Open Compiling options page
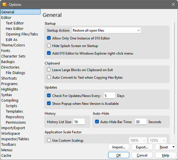The image size is (178, 160). point(10,100)
